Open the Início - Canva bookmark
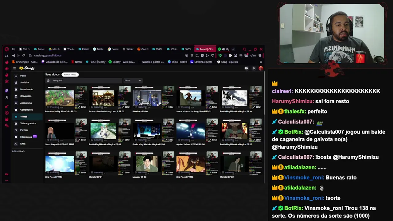 pos(177,62)
